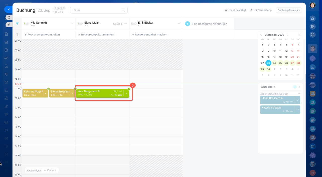Image resolution: width=322 pixels, height=177 pixels.
Task: Show Nicht bestätigt bookings counter
Action: pos(235,10)
